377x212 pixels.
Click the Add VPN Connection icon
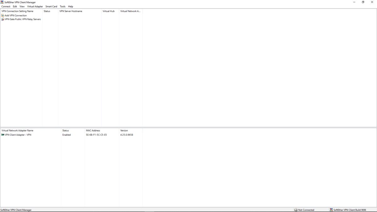3,15
